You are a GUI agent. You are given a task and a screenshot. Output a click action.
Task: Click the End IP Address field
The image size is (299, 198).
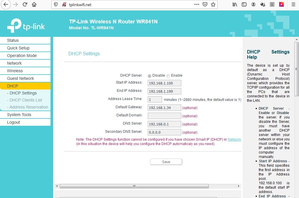click(x=164, y=91)
